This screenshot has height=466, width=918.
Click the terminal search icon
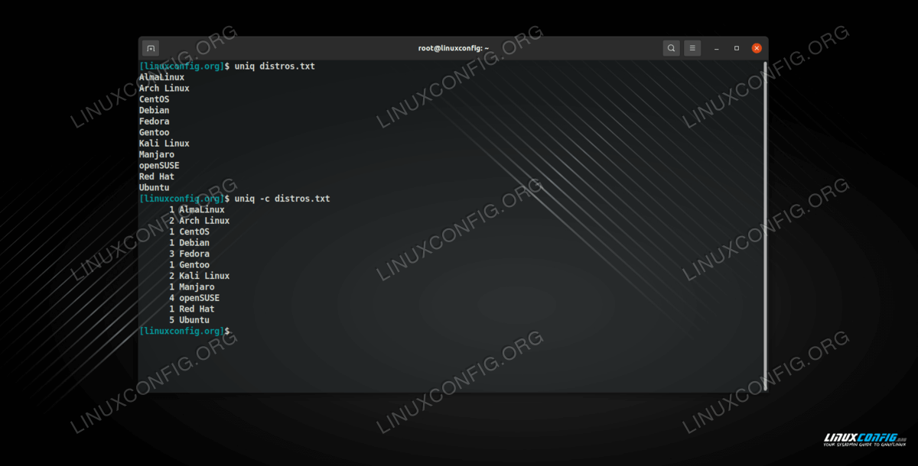pyautogui.click(x=671, y=48)
